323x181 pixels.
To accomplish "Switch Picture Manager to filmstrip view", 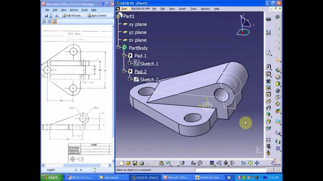I will 49,22.
